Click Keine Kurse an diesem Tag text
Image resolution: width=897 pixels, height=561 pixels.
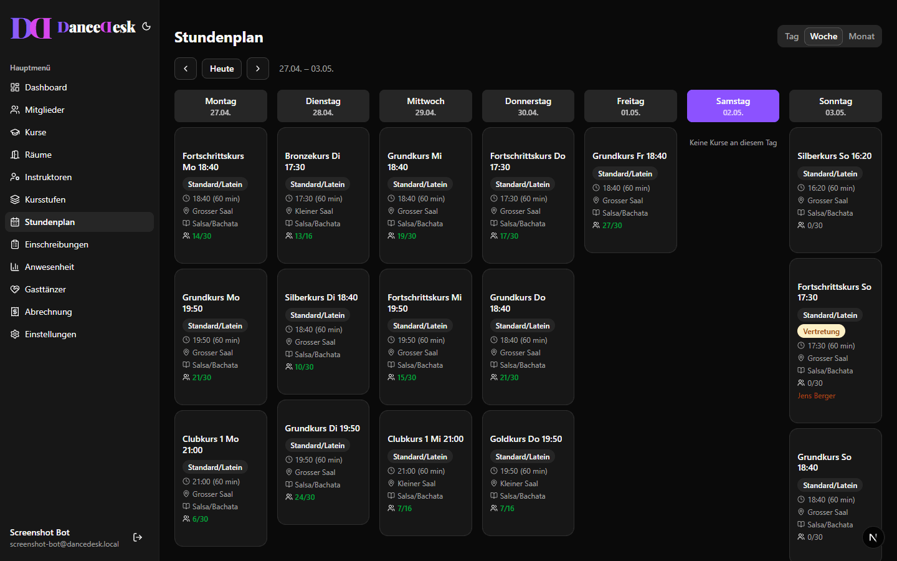click(733, 143)
